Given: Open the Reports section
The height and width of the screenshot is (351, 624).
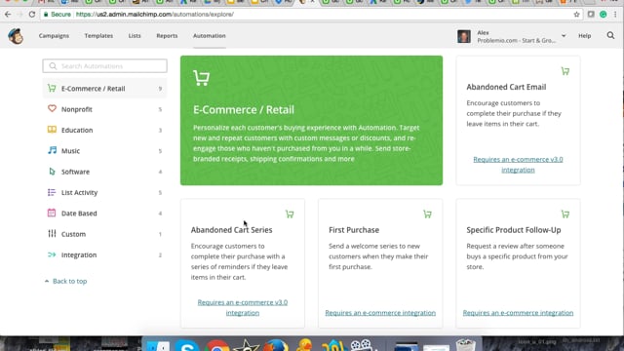Looking at the screenshot, I should pos(167,36).
